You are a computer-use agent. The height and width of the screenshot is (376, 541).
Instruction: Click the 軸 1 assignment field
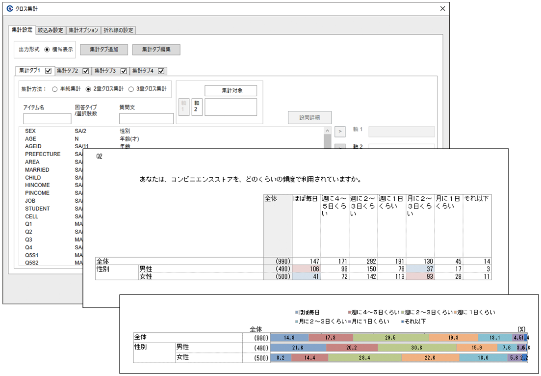click(x=402, y=132)
